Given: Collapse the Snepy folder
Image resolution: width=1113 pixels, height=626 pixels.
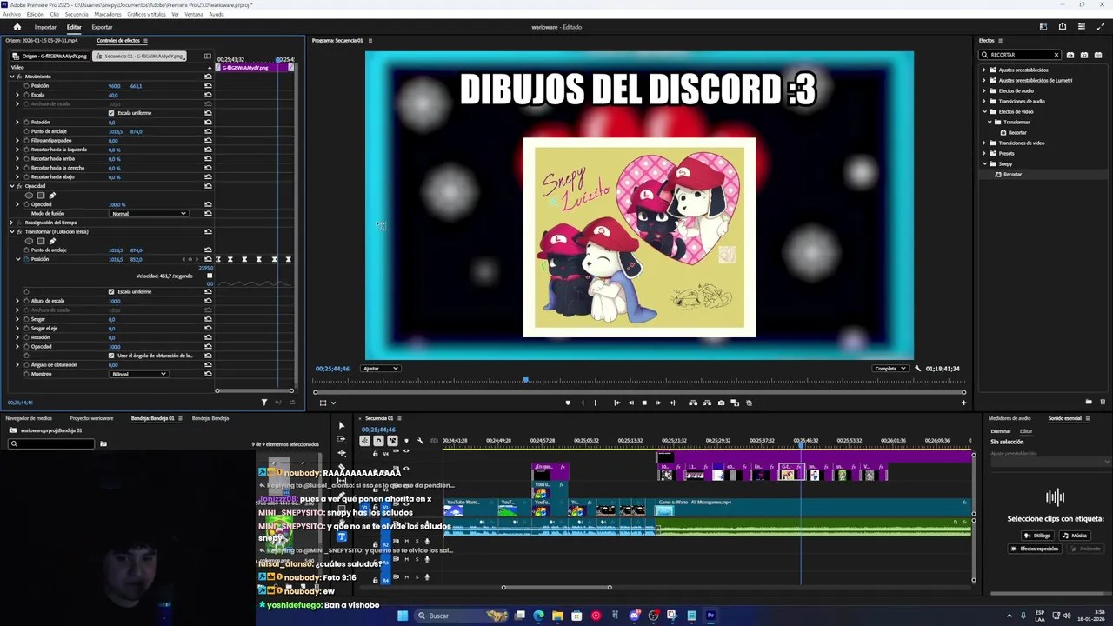Looking at the screenshot, I should point(984,163).
